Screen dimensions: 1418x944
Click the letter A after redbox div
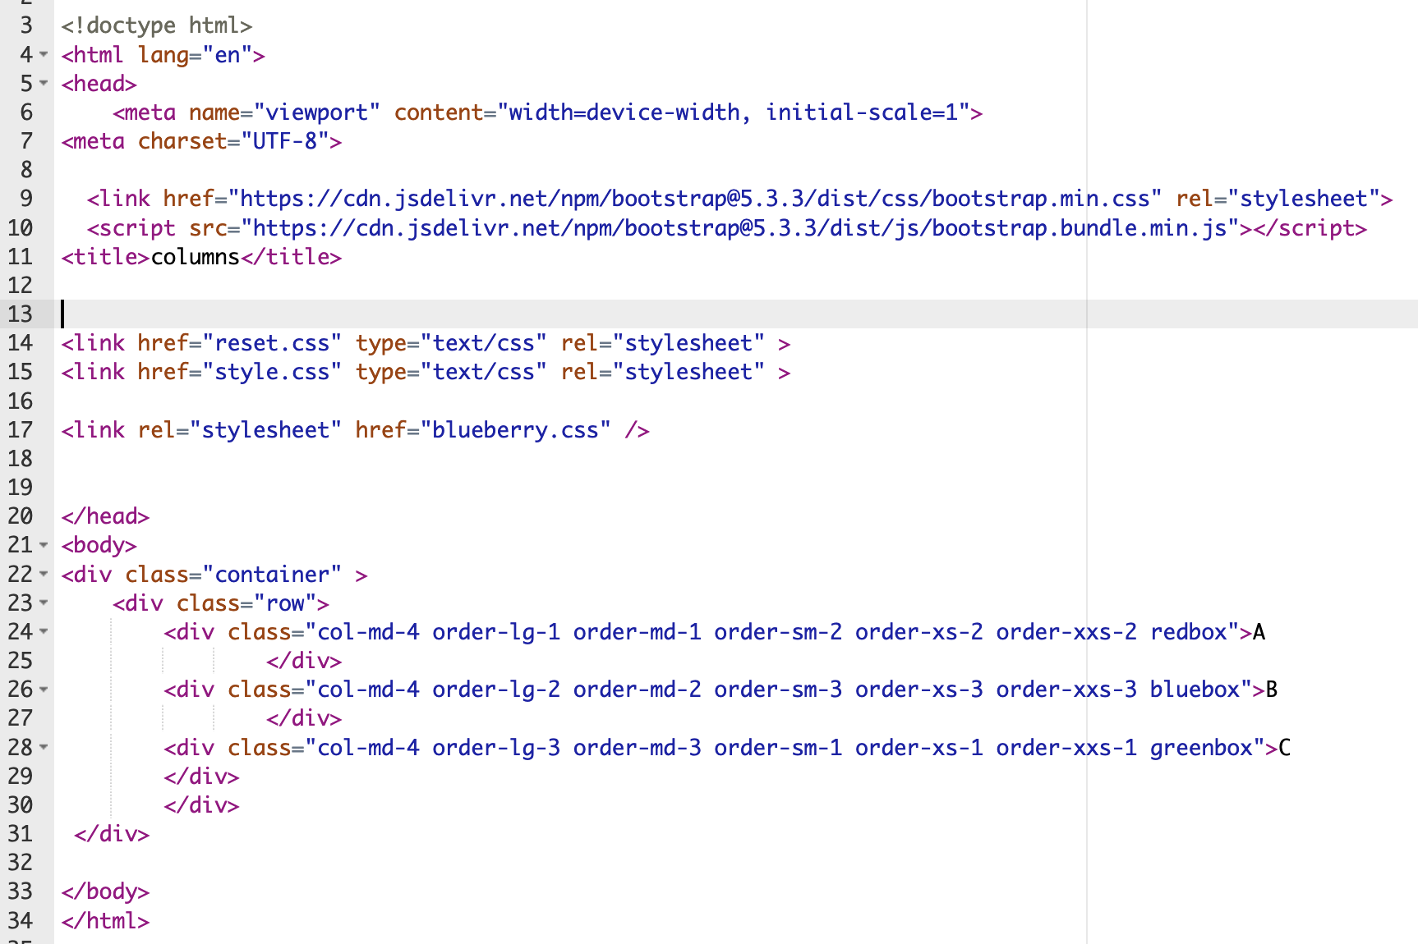pyautogui.click(x=1259, y=632)
